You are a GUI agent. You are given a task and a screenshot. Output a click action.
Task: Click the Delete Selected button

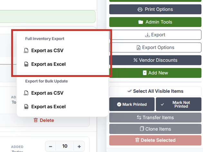[155, 140]
